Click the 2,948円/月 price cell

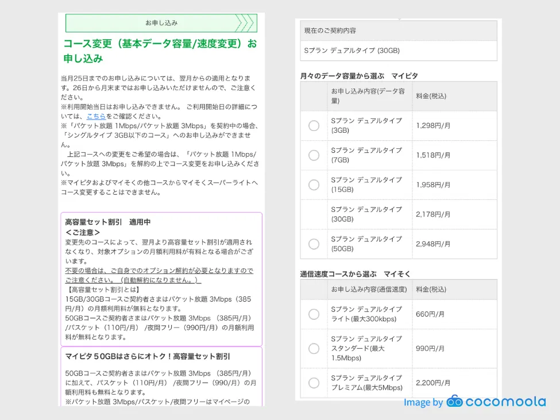pos(454,244)
